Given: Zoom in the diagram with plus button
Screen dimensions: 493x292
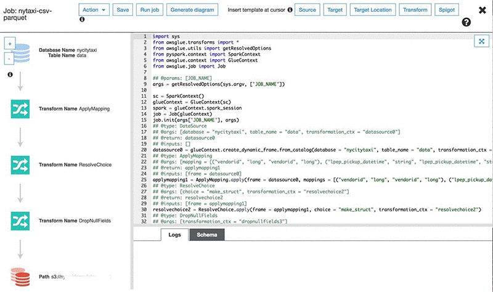Looking at the screenshot, I should 10,44.
